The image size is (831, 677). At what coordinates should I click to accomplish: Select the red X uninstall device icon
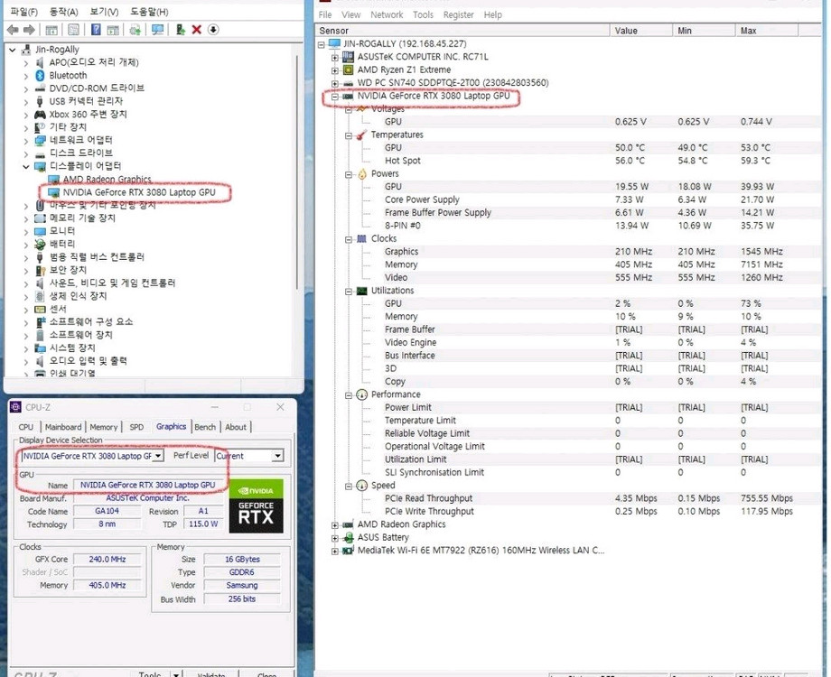[x=195, y=29]
